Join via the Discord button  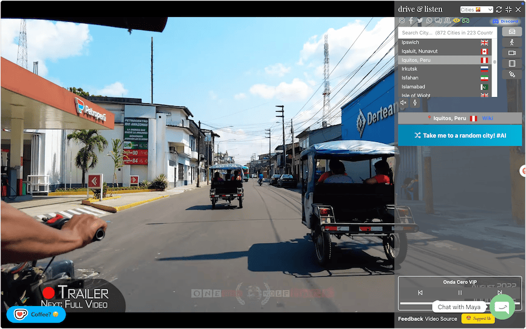click(x=505, y=21)
